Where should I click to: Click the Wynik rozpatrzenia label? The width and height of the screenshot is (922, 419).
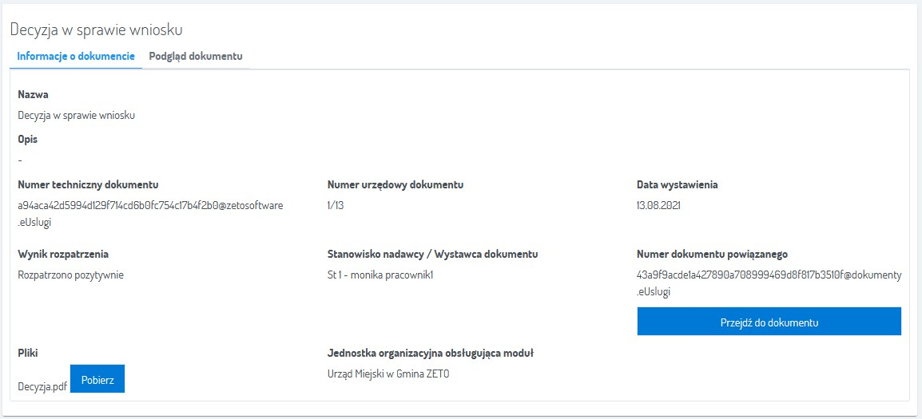(x=63, y=255)
